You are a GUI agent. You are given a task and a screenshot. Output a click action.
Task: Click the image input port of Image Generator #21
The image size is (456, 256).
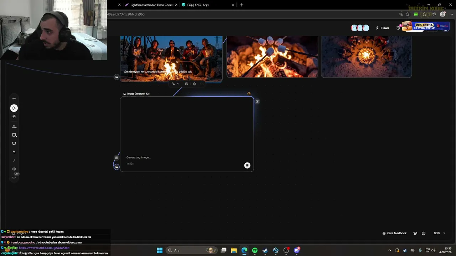[x=116, y=167]
